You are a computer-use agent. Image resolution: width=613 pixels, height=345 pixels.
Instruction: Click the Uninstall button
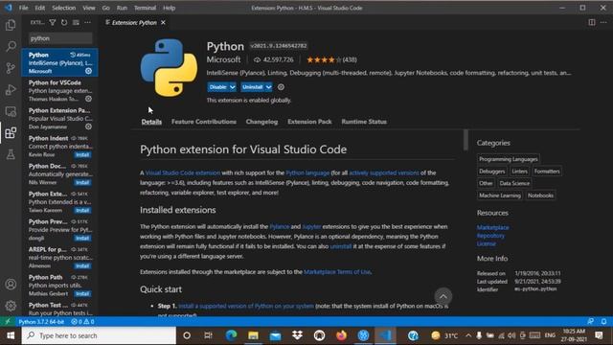tap(253, 87)
